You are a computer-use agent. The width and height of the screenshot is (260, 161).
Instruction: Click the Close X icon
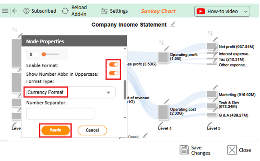click(x=232, y=150)
